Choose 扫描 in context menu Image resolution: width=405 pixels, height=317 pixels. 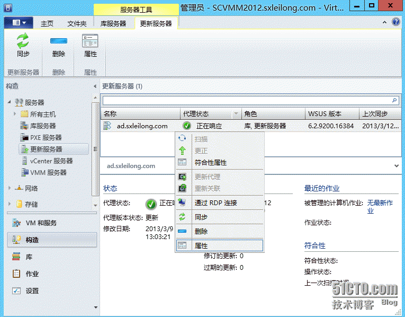tap(220, 139)
